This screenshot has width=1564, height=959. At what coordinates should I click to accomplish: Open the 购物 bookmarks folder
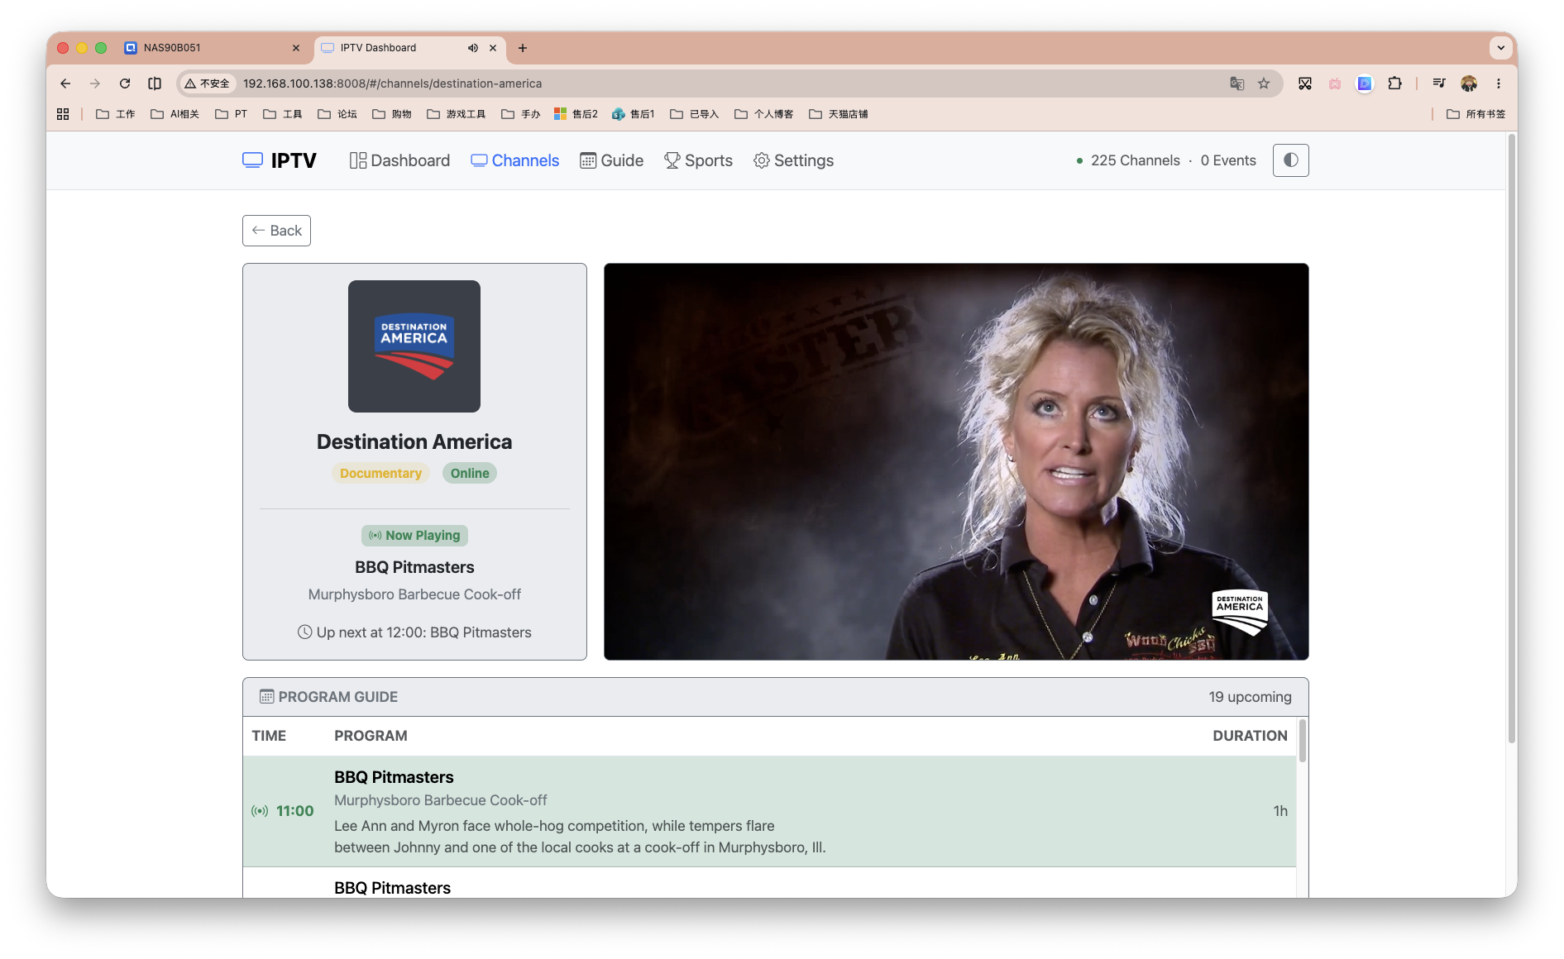pyautogui.click(x=392, y=114)
